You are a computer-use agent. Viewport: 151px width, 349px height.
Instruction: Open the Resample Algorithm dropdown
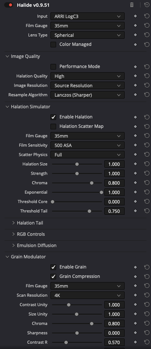87,95
